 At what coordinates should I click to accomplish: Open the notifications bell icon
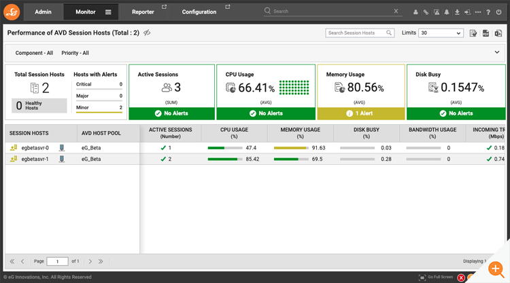tap(447, 12)
